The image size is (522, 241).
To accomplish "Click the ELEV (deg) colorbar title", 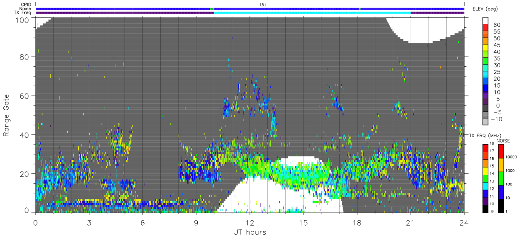I will click(x=485, y=9).
